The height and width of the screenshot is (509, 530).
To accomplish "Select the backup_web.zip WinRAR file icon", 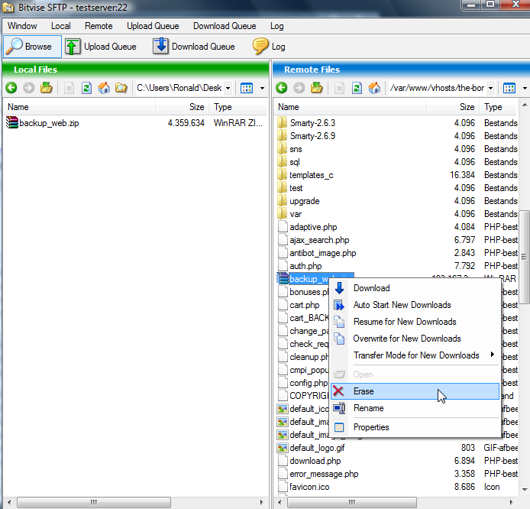I will 11,123.
